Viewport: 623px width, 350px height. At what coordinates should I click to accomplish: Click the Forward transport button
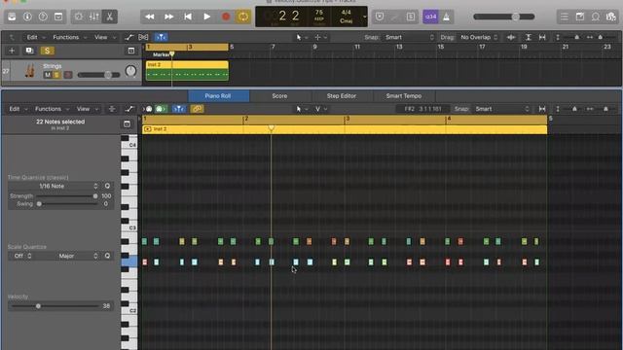pyautogui.click(x=168, y=17)
